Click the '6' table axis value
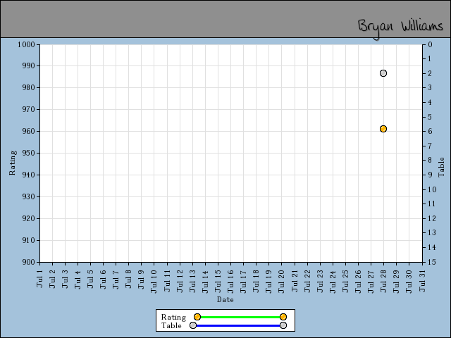This screenshot has height=338, width=451. point(430,132)
